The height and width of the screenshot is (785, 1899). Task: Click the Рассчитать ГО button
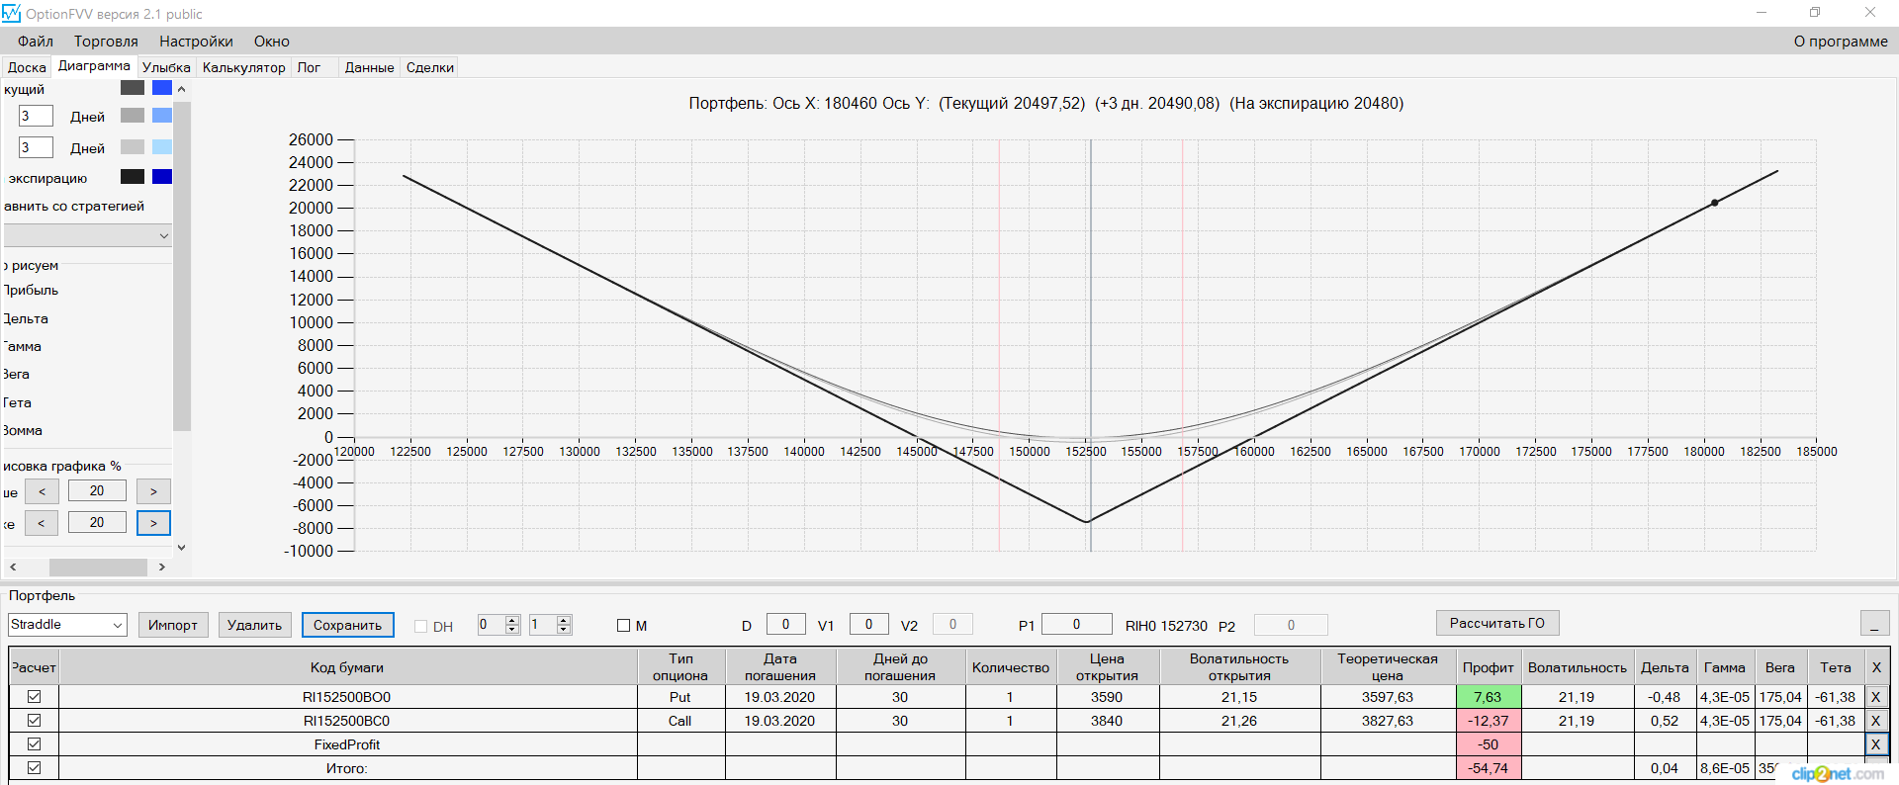tap(1497, 623)
